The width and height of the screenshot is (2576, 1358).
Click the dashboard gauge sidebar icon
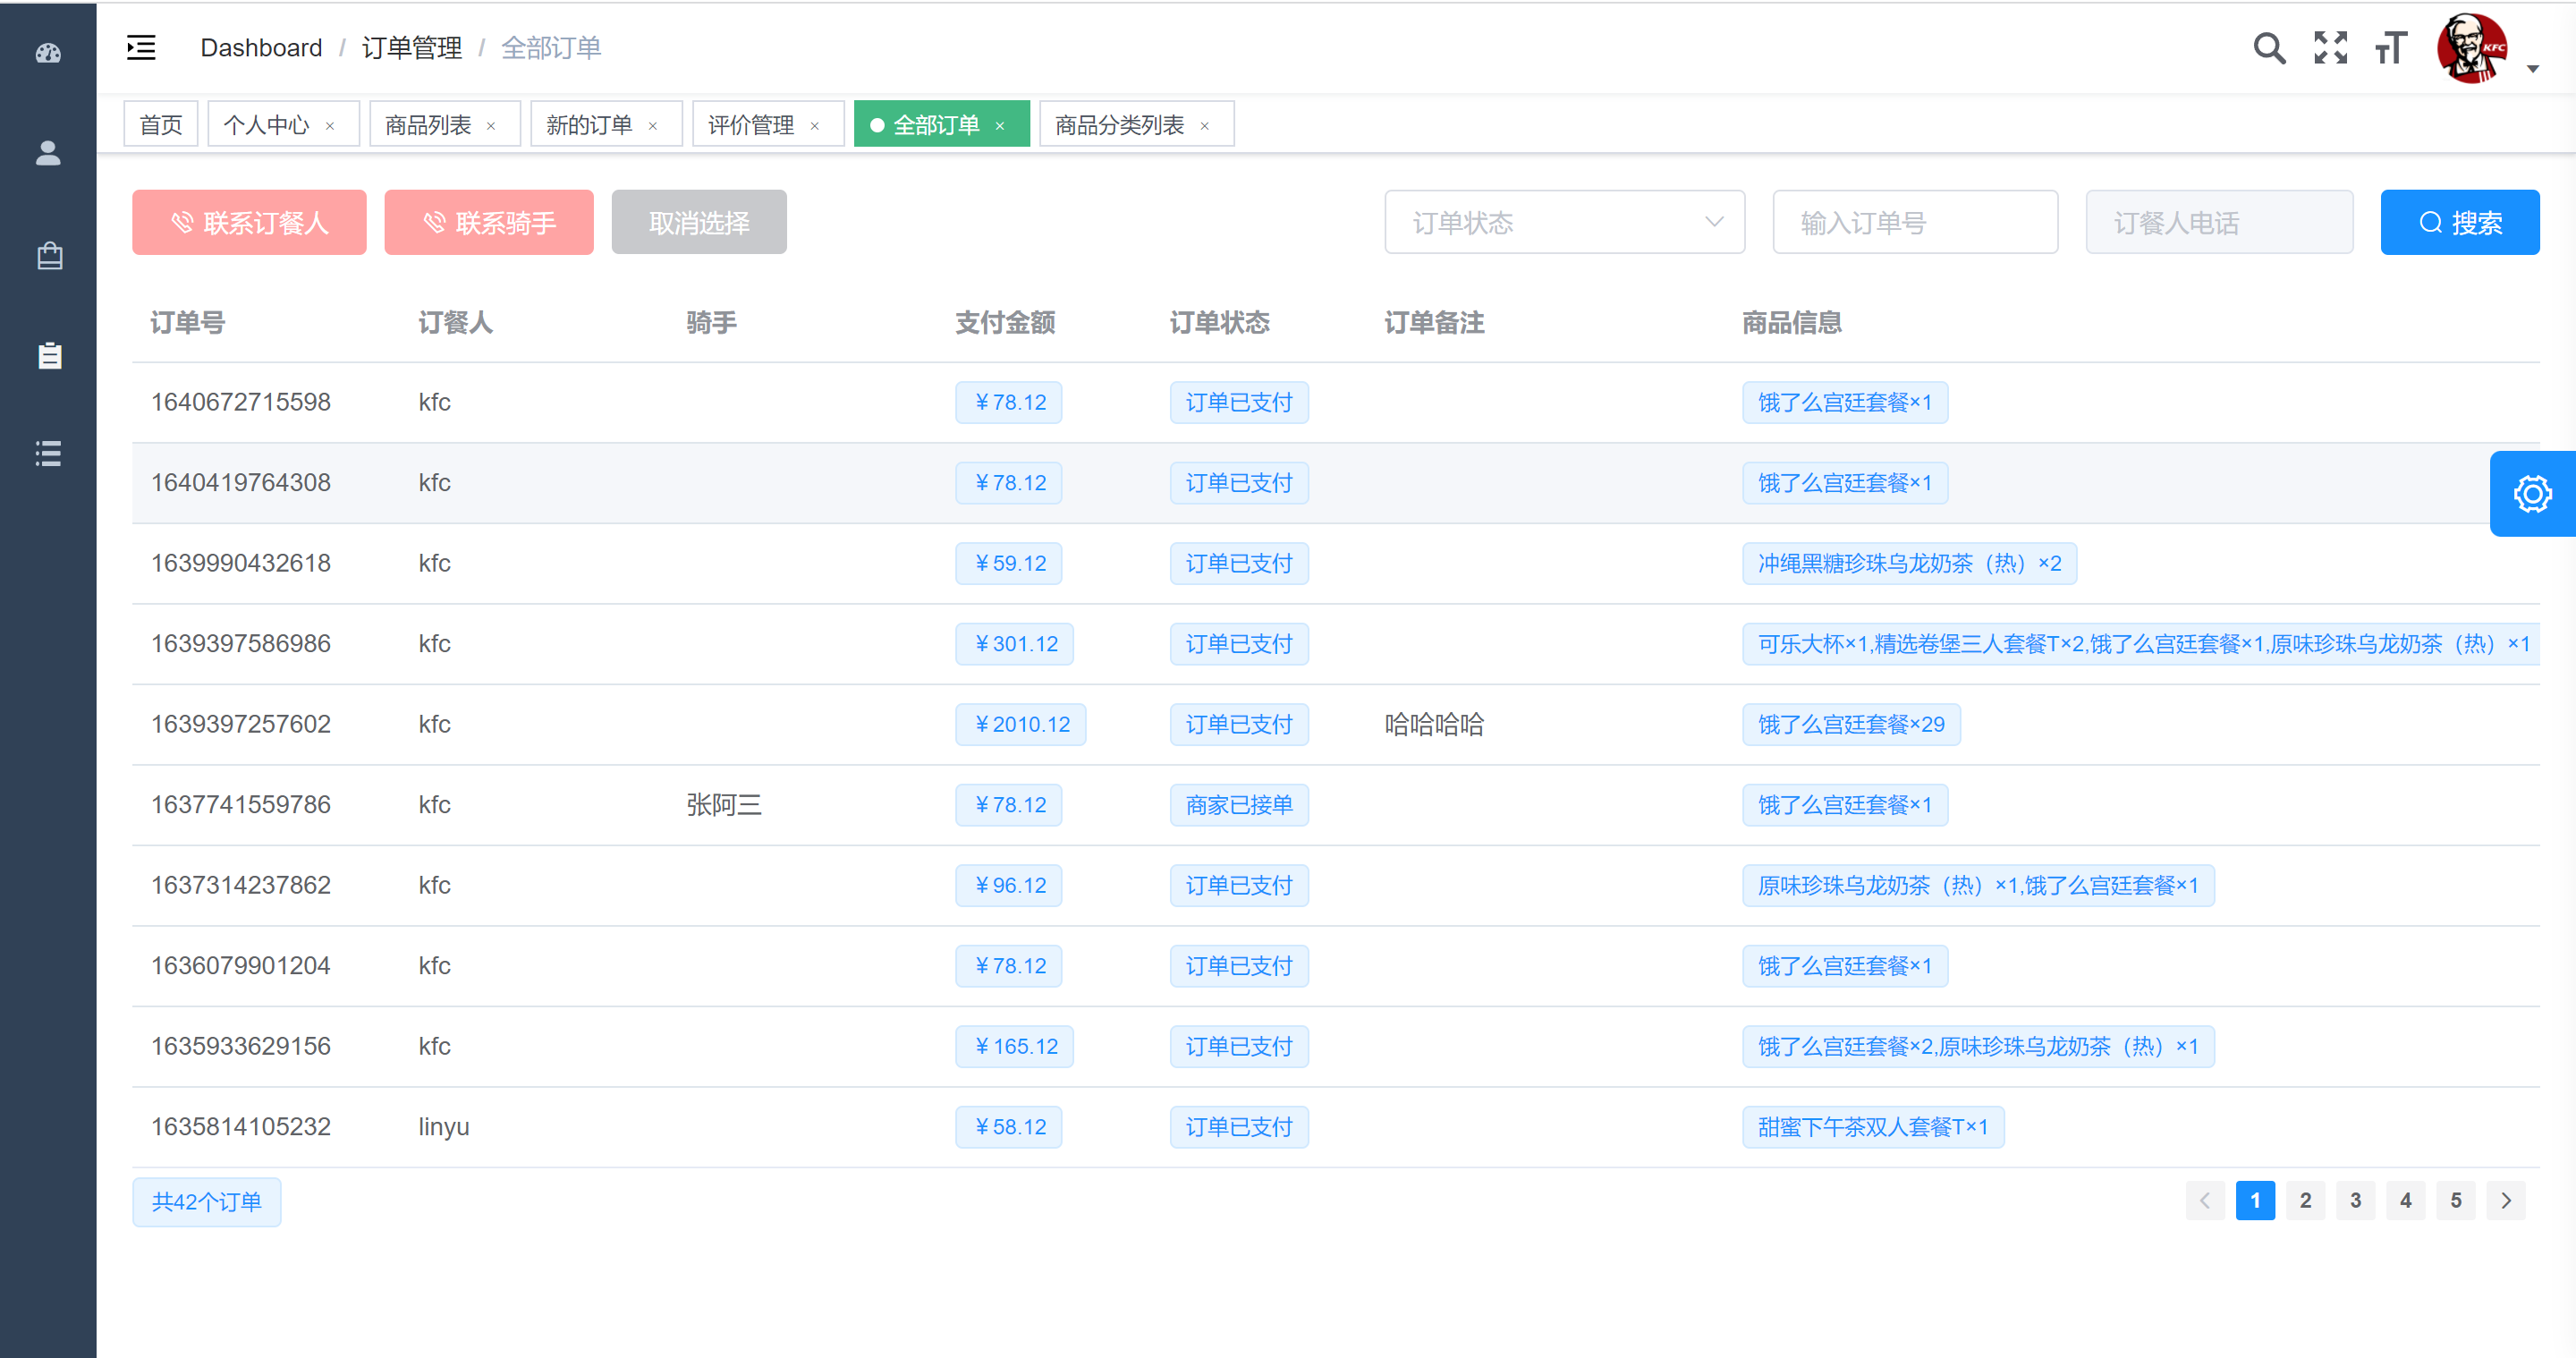pos(48,54)
